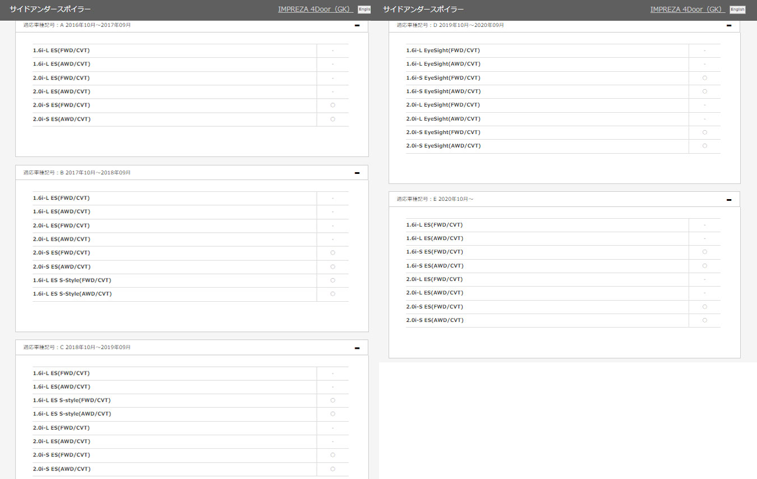The height and width of the screenshot is (479, 757).
Task: Collapse section A 2016年10月～2017年09月 using minus icon
Action: pos(357,25)
